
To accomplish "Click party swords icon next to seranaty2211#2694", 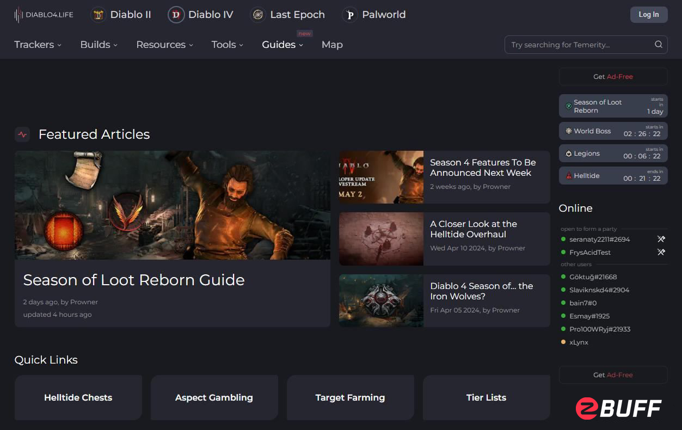I will click(661, 239).
